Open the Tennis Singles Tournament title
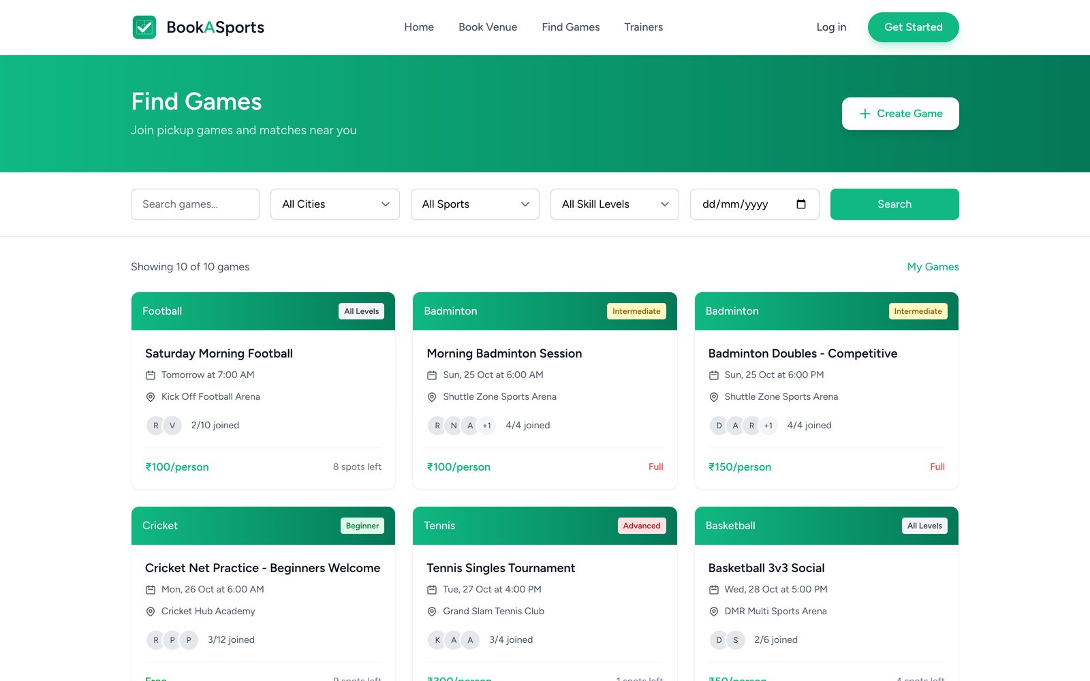 pyautogui.click(x=501, y=568)
